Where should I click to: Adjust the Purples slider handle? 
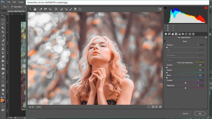(185, 83)
